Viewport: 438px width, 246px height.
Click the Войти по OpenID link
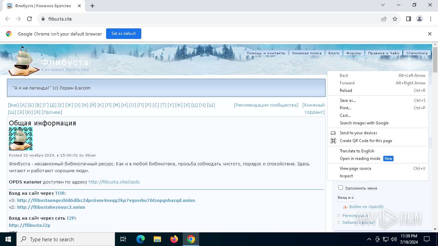pos(366,207)
